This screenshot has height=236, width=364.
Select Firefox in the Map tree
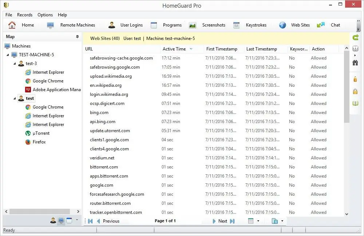click(x=36, y=142)
